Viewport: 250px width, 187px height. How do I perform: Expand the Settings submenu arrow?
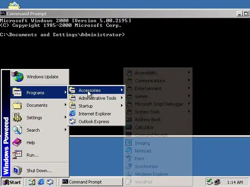[x=65, y=117]
